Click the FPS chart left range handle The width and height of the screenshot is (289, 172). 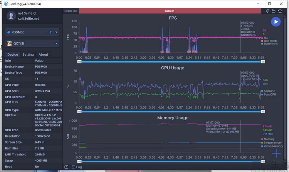coord(79,62)
